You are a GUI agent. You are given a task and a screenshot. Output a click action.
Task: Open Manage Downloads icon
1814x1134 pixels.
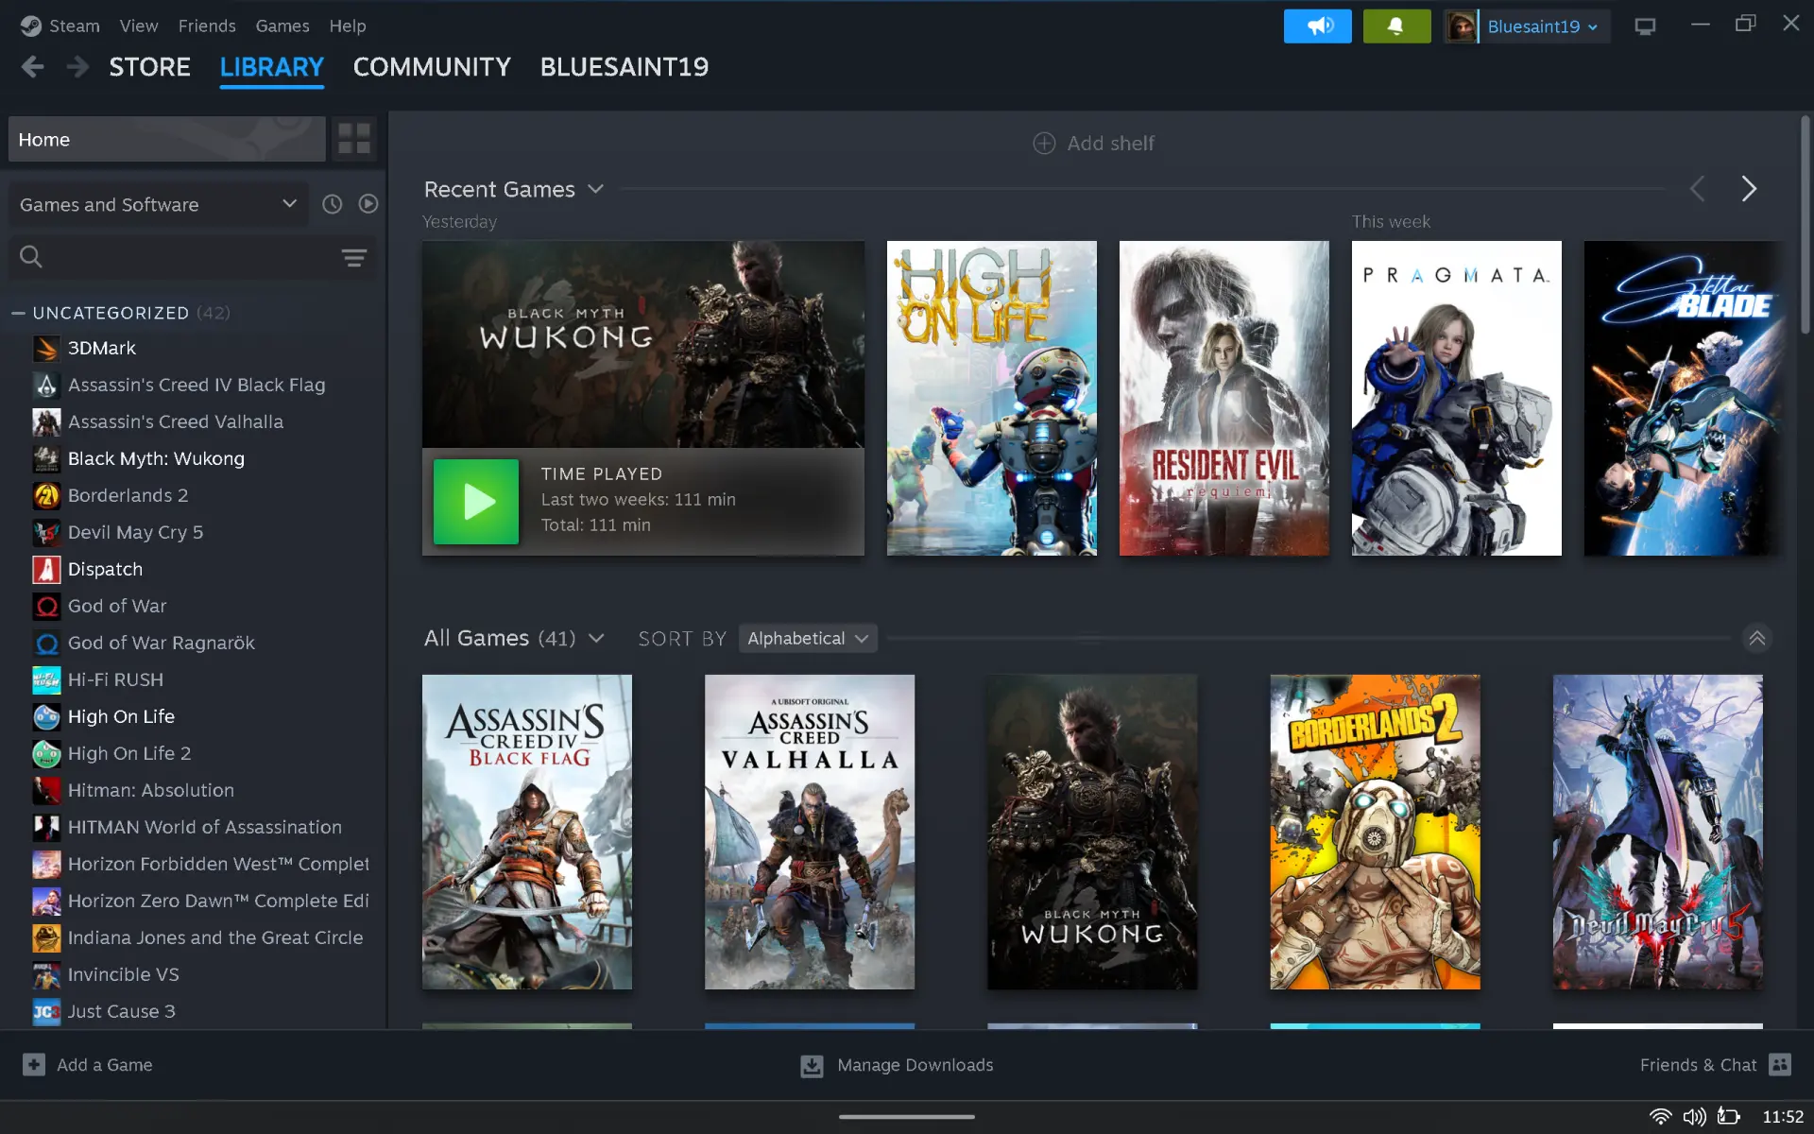[812, 1066]
